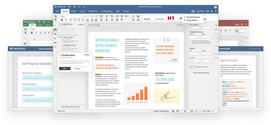Click Job location field in Form creator

(38, 100)
